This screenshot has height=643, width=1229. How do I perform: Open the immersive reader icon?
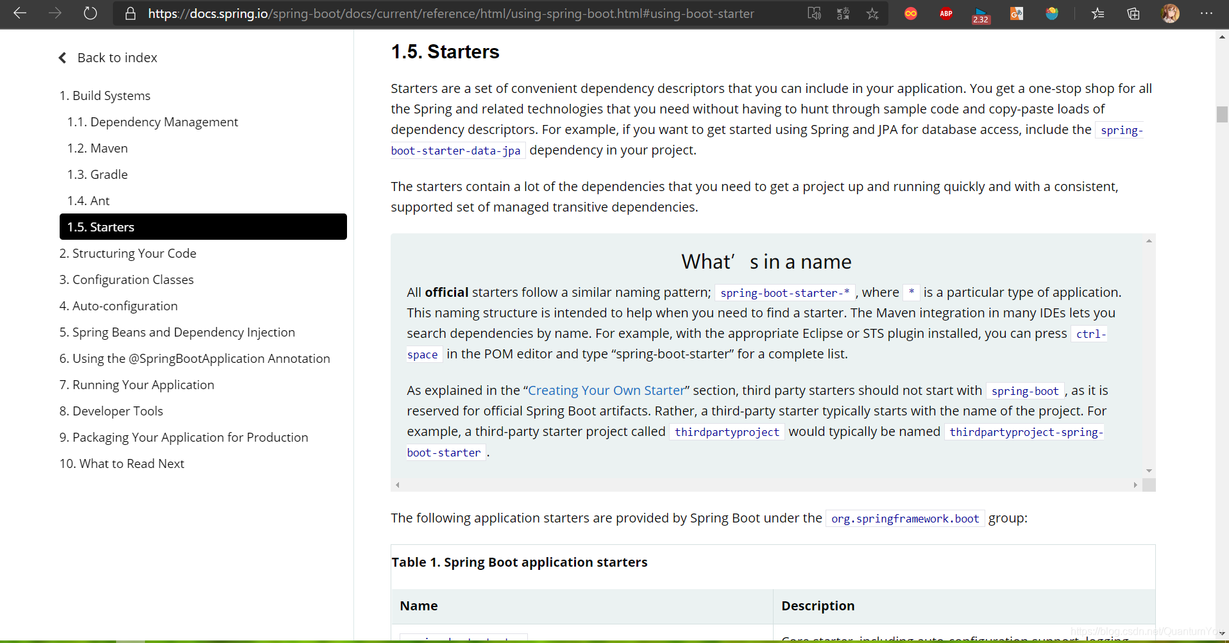[814, 13]
